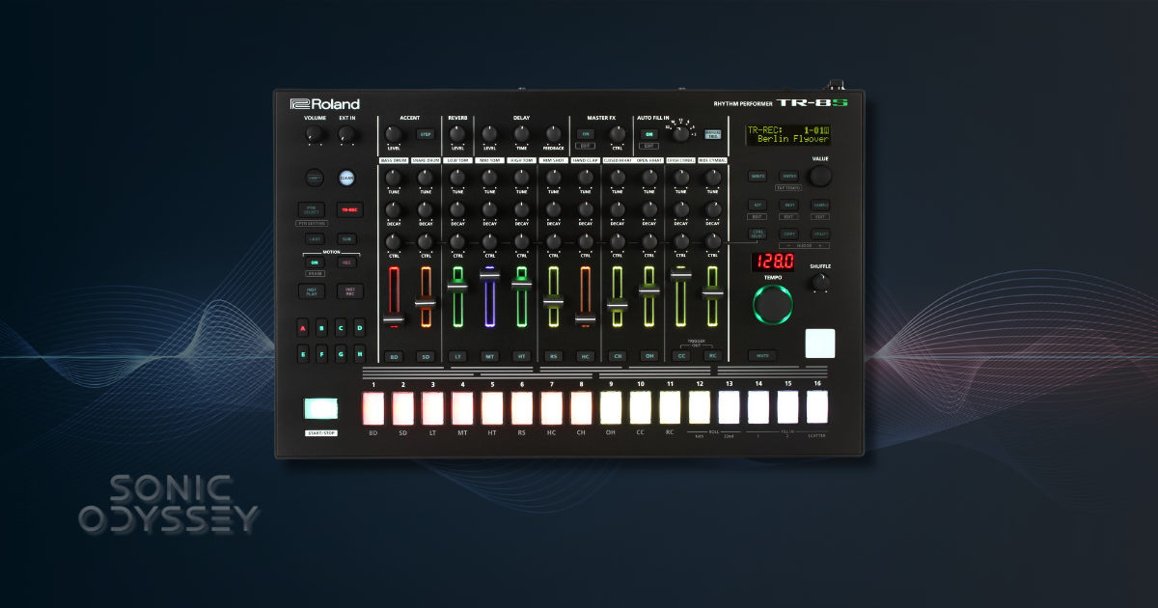
Task: Click the Snare Drum DECAY knob
Action: tap(425, 209)
